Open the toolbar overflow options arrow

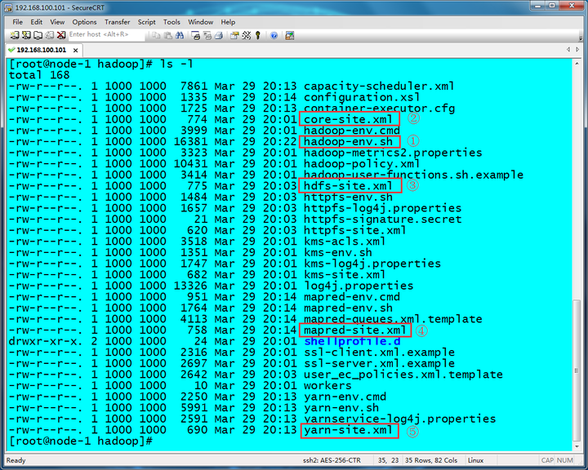coord(581,38)
